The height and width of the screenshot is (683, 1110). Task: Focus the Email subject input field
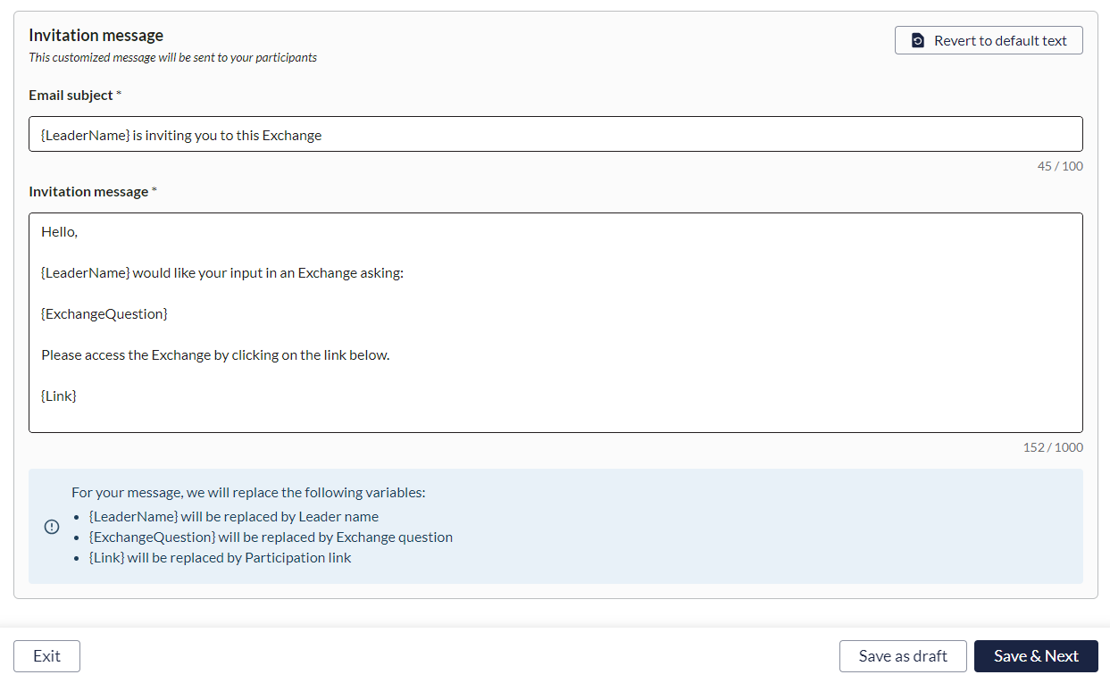[555, 134]
